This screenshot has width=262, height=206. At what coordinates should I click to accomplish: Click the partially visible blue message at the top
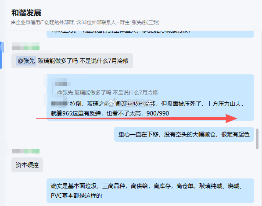[150, 34]
